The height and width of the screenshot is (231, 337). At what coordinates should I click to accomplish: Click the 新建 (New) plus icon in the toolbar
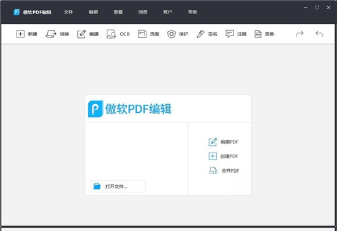click(x=20, y=34)
